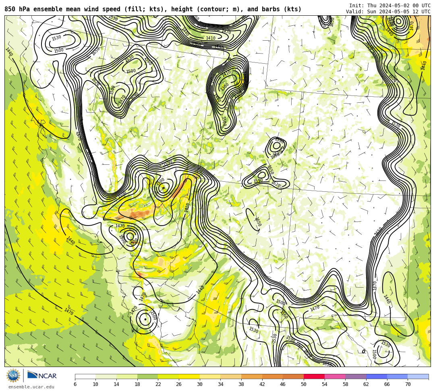Click the colorbar tick label 42

tap(262, 384)
